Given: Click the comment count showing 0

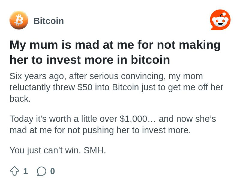Looking at the screenshot, I should point(52,171).
